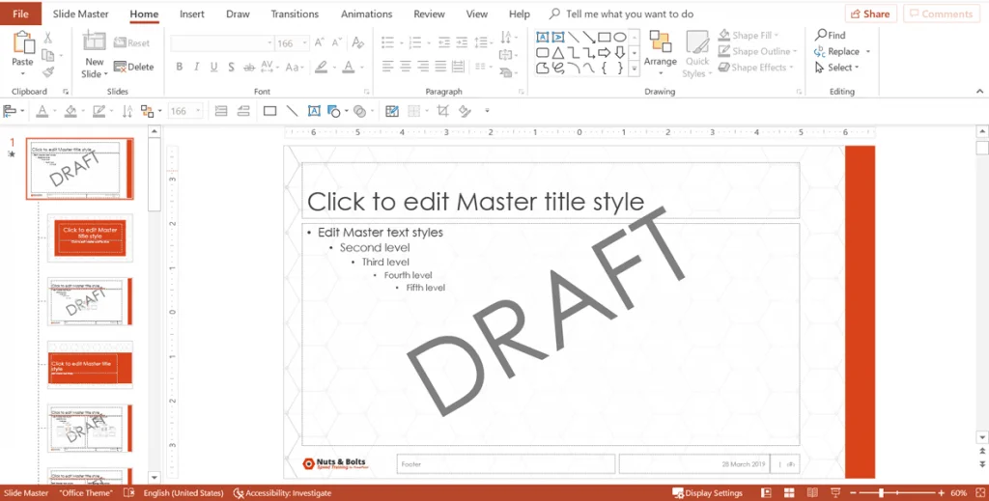Toggle Justify paragraph alignment
This screenshot has width=989, height=501.
pos(440,67)
